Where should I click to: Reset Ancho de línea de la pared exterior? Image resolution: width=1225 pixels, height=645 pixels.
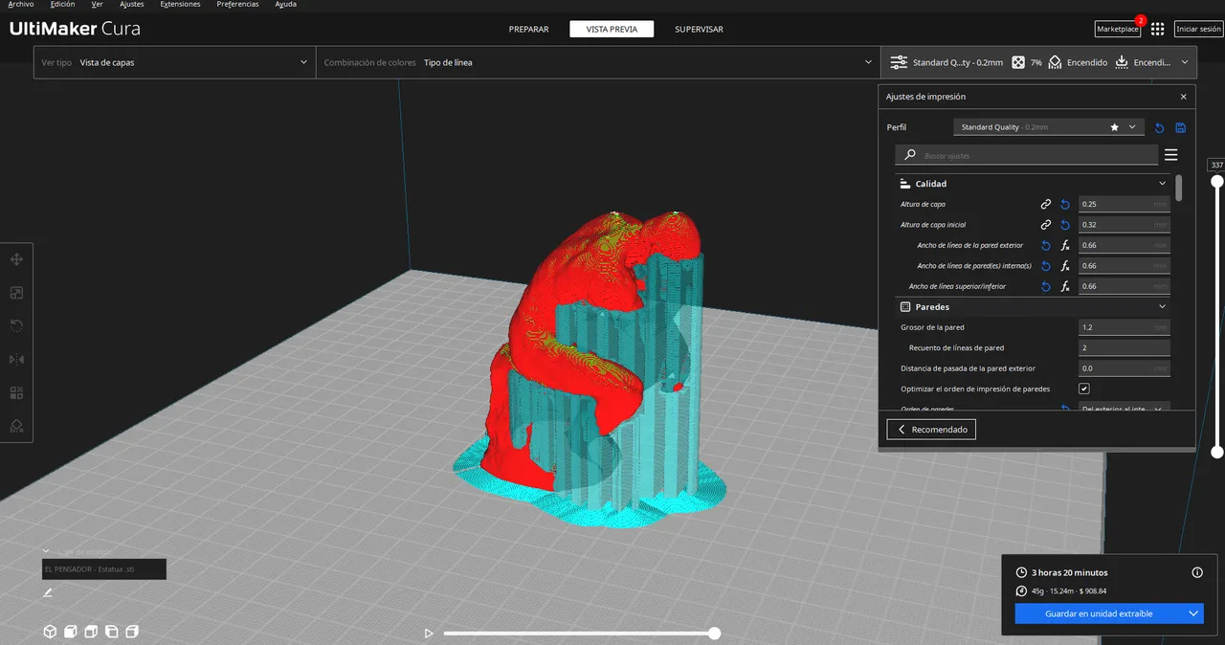coord(1046,245)
